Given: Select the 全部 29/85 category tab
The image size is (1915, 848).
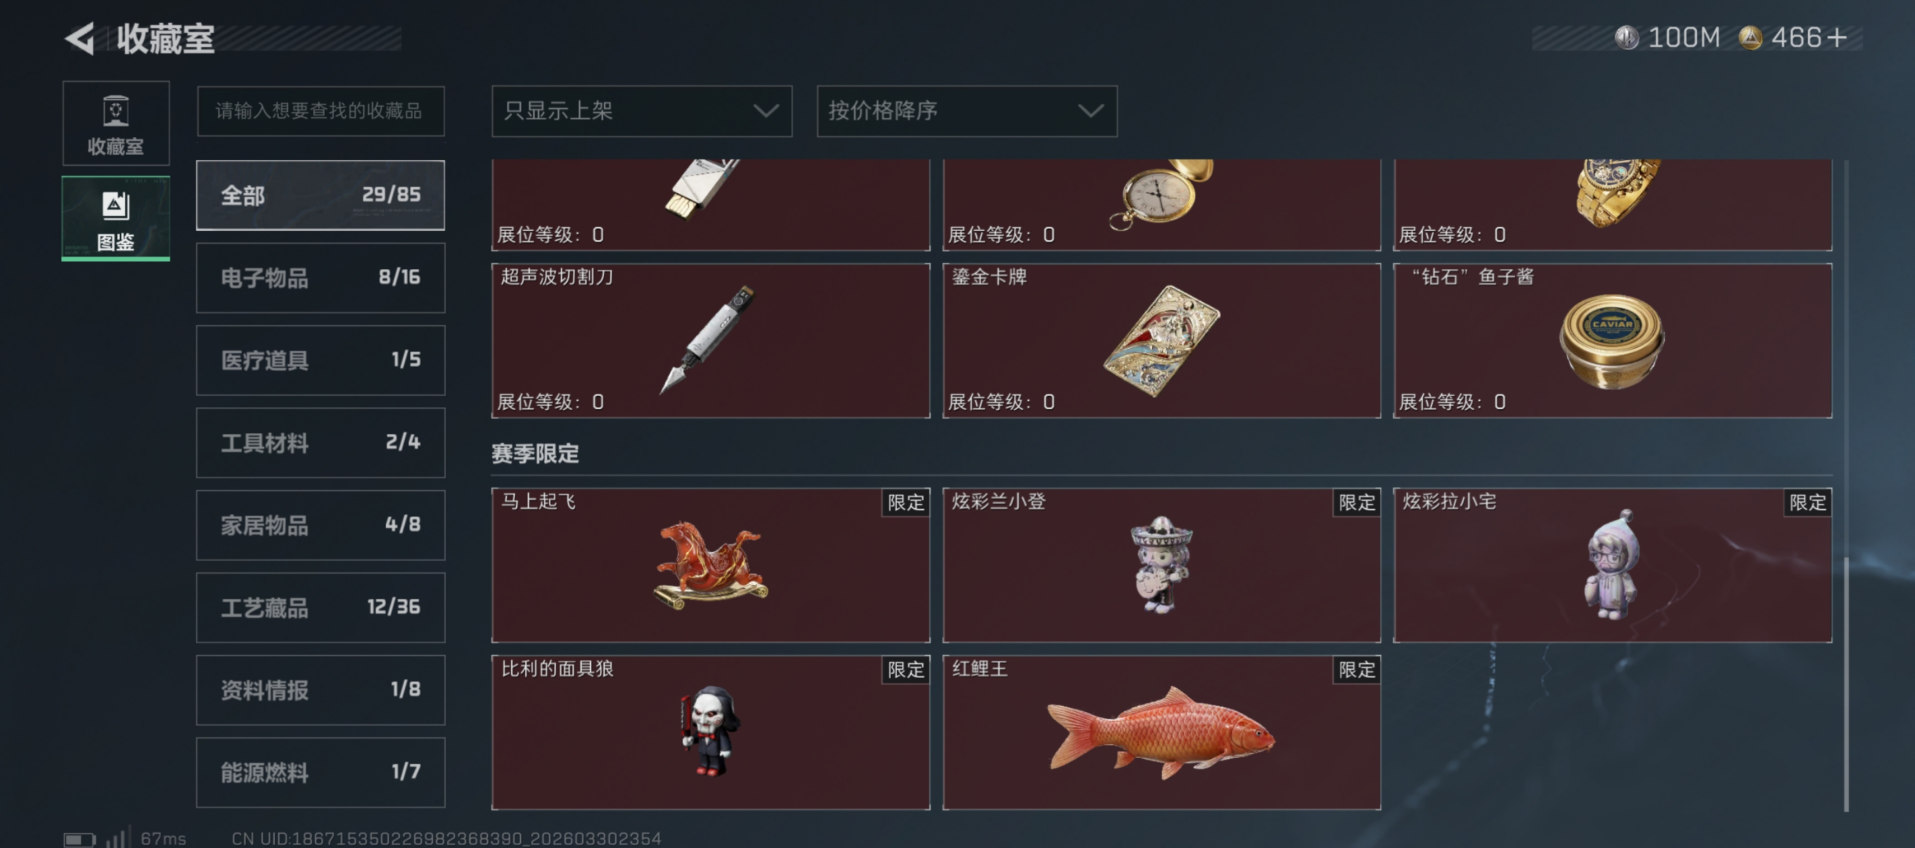Looking at the screenshot, I should (321, 195).
